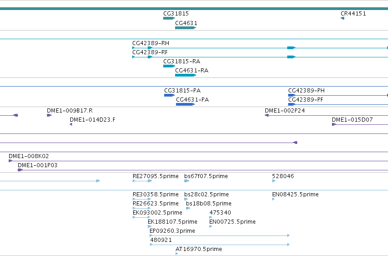
Task: Select the CG42389-PH protein label
Action: coord(306,91)
